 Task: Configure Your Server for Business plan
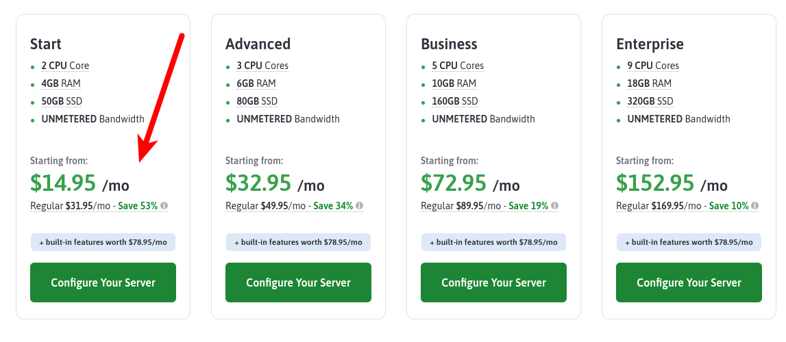pos(493,282)
